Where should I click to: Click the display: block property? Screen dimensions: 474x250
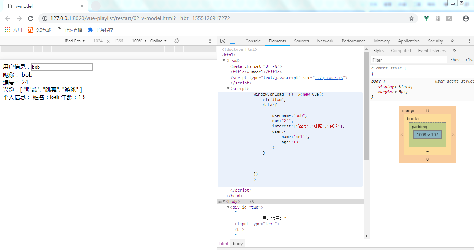(x=395, y=87)
